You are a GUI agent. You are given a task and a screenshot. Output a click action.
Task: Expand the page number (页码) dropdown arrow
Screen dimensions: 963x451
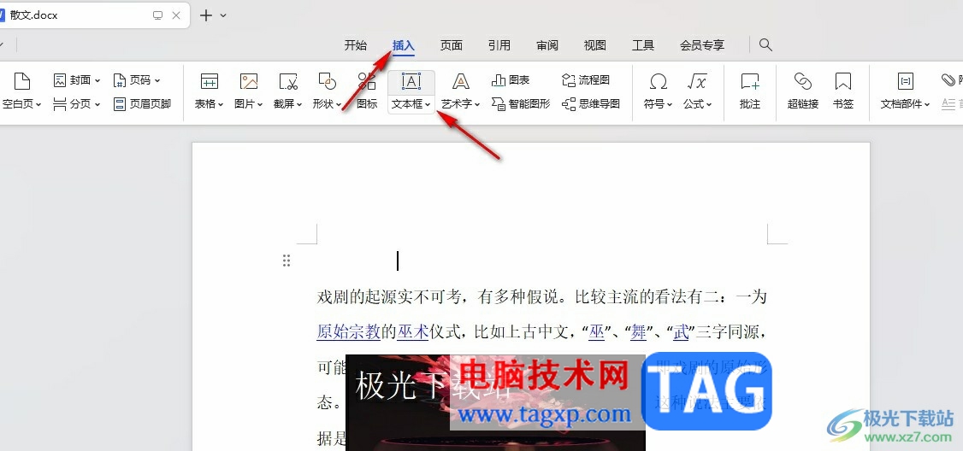[x=158, y=80]
